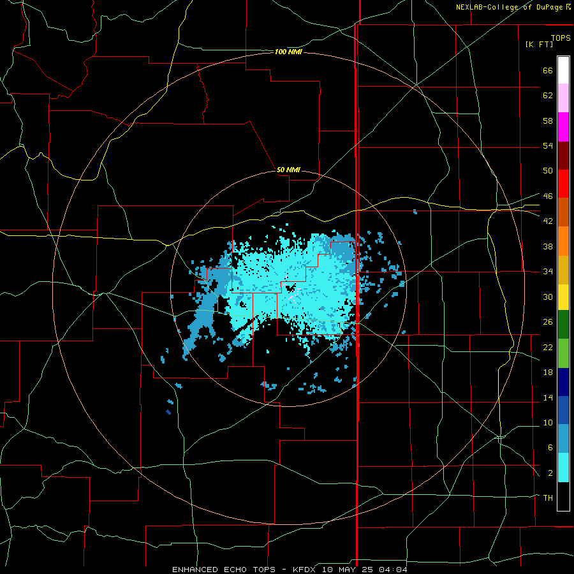Click the dark orange 42-46 legend swatch
This screenshot has height=574, width=574.
[x=563, y=212]
